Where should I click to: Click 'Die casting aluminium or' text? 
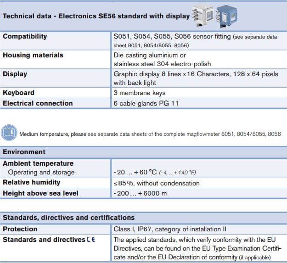[x=150, y=55]
